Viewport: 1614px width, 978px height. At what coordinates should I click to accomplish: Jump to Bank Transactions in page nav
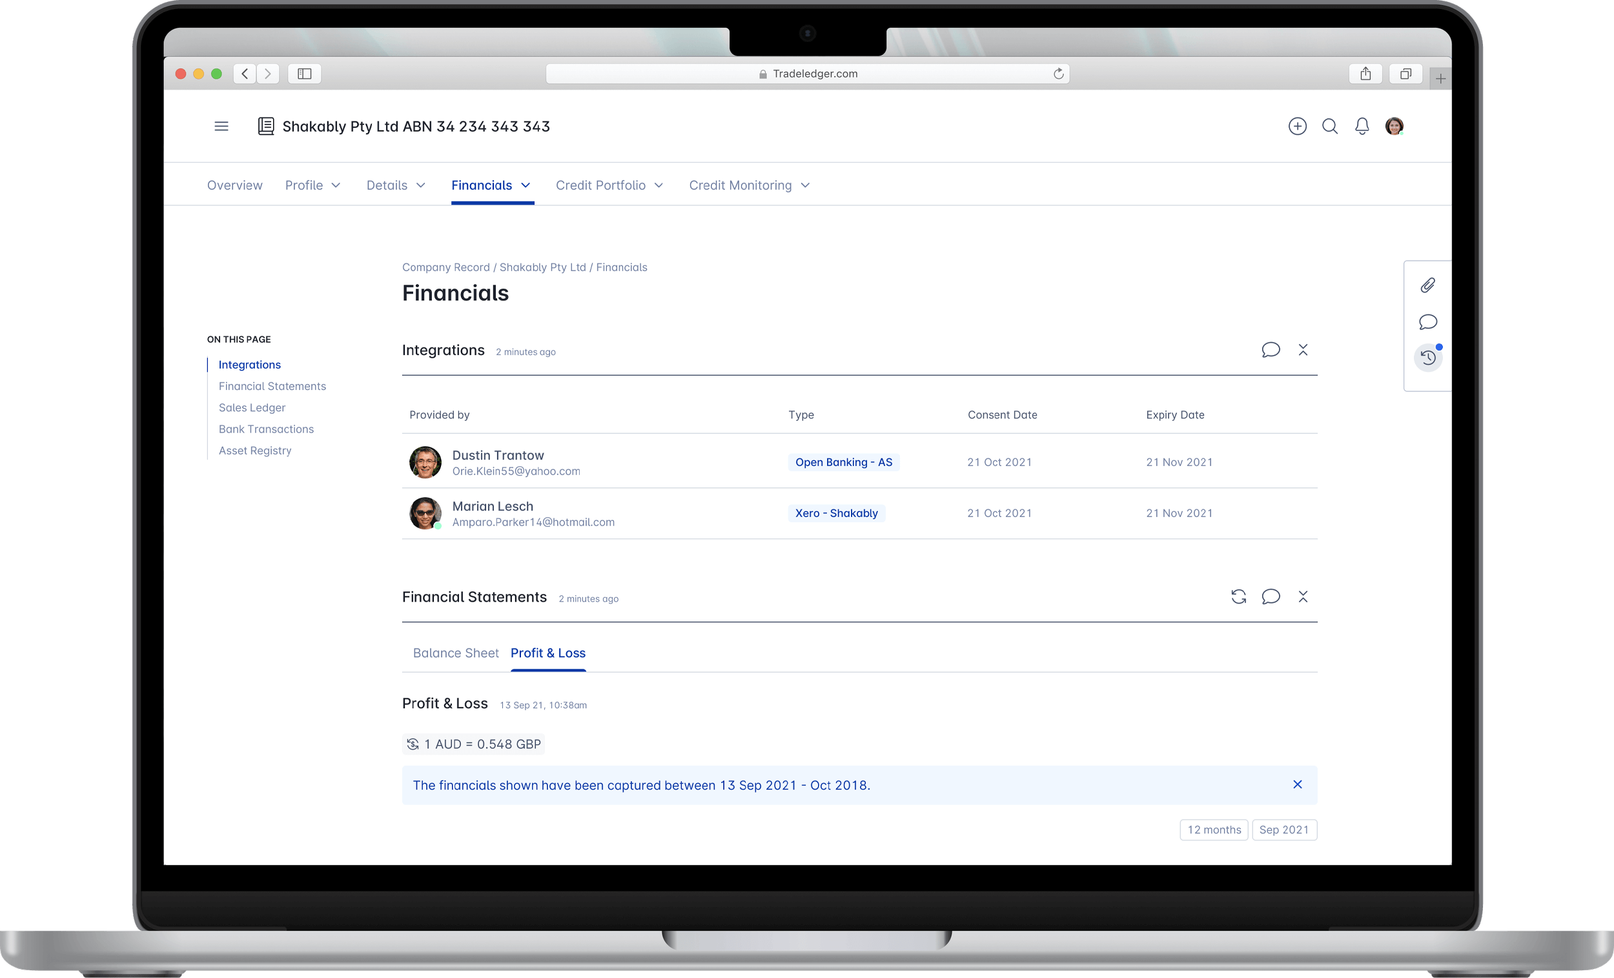click(266, 429)
